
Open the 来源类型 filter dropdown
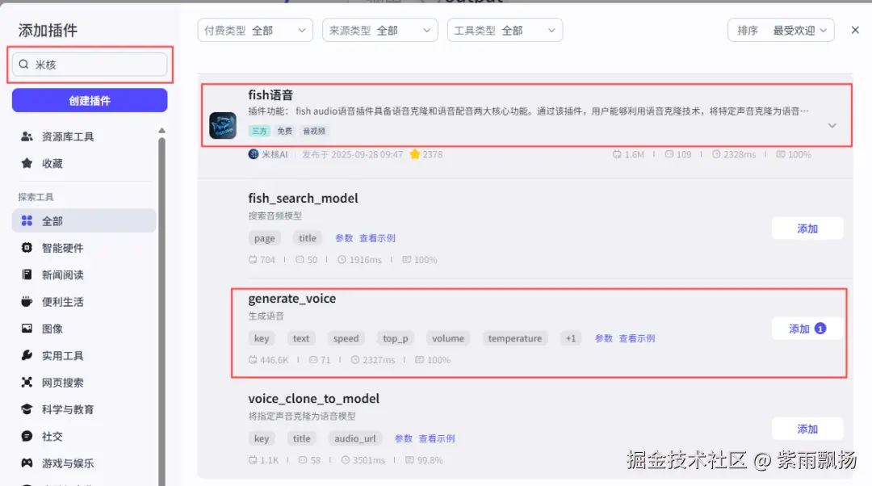pos(379,30)
